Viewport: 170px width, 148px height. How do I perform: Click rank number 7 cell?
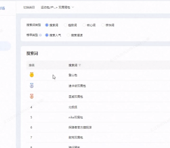tap(31, 138)
